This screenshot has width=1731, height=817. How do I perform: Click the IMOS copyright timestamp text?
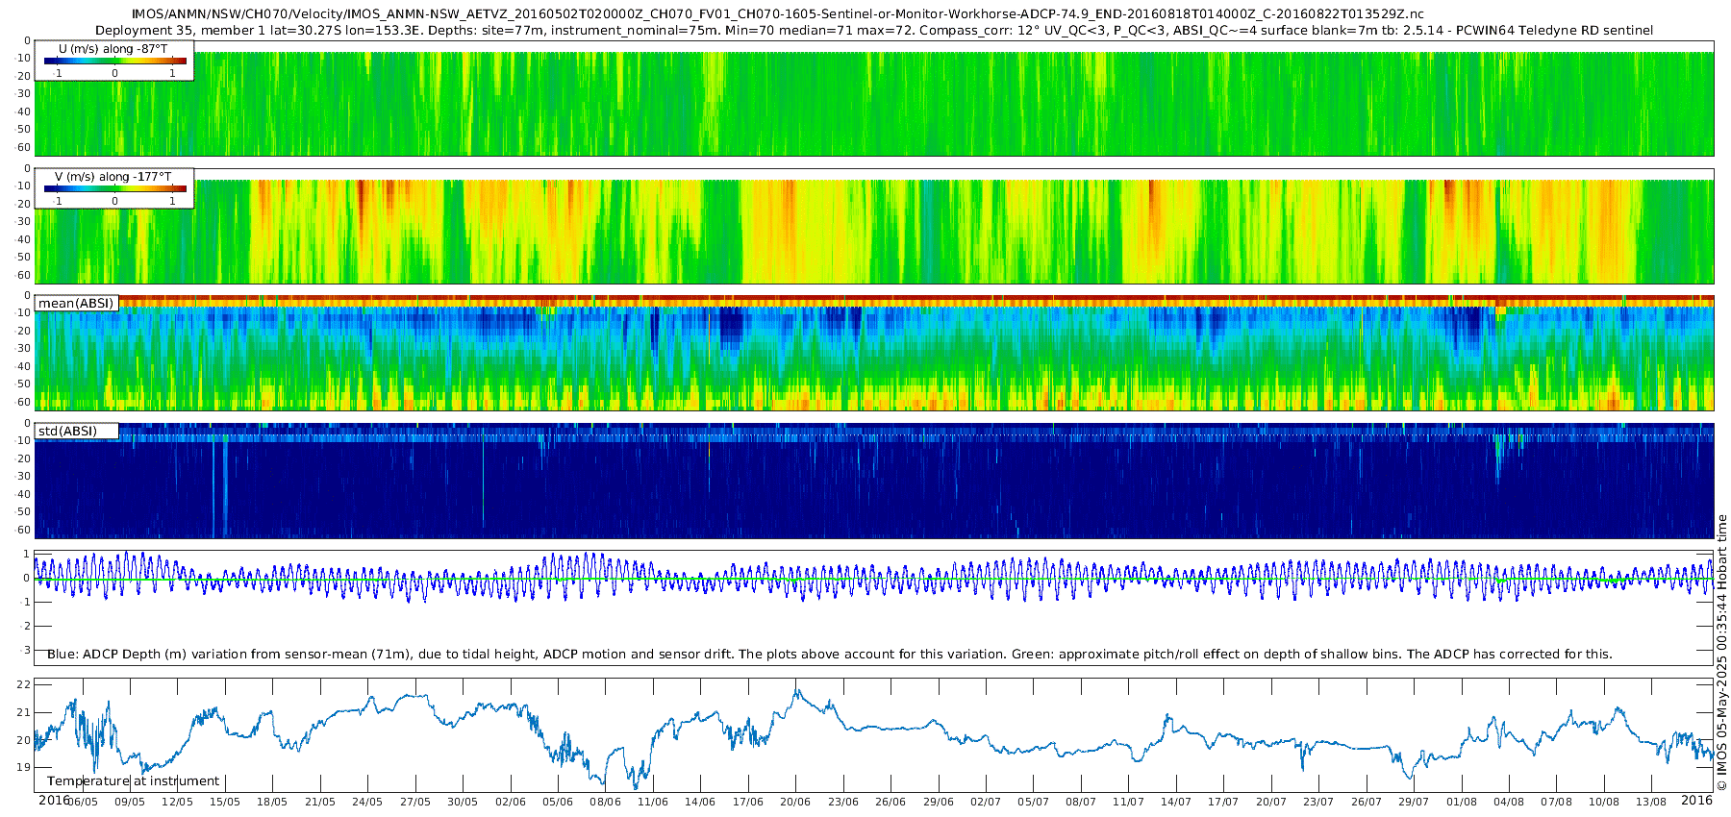[1722, 653]
